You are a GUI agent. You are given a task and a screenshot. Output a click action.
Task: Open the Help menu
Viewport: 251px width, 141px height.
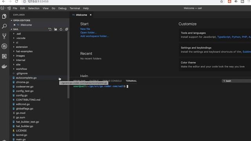[86, 8]
